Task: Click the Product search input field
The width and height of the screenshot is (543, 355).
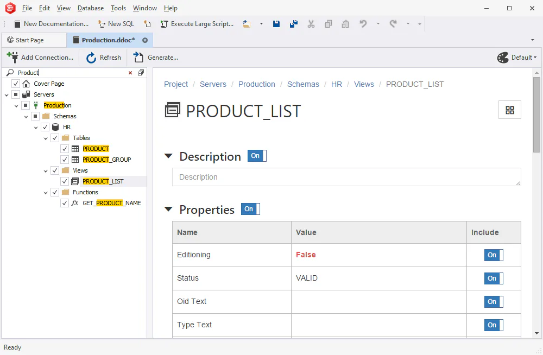Action: [x=71, y=72]
